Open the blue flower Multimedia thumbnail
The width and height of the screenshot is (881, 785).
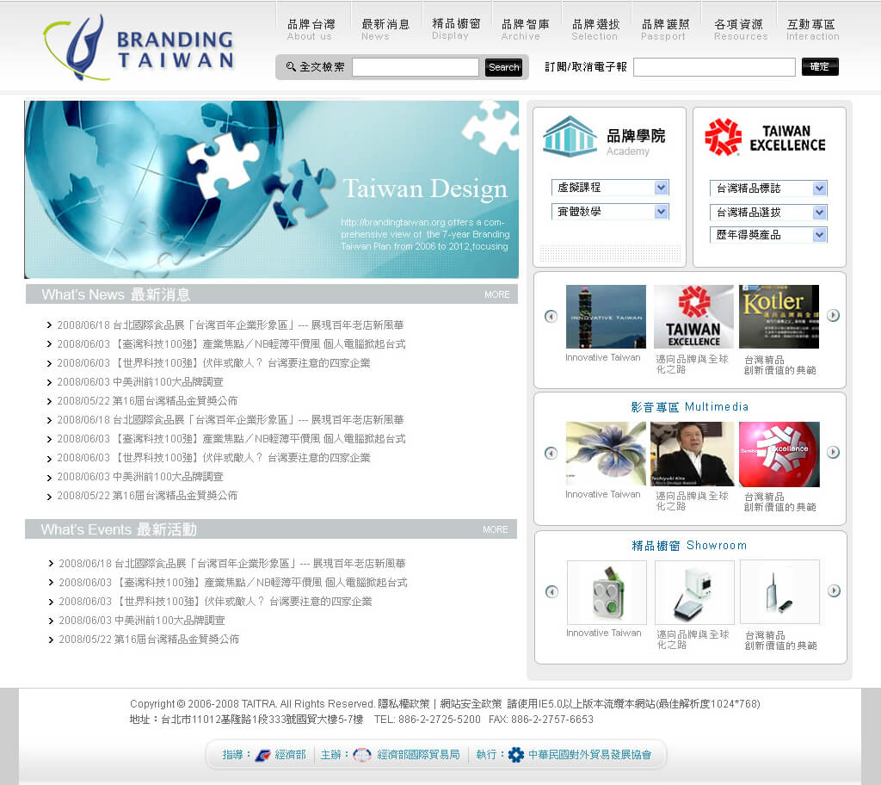(606, 454)
